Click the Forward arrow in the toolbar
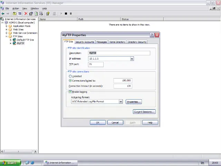Screen dimensions: 221x166 tap(8, 13)
